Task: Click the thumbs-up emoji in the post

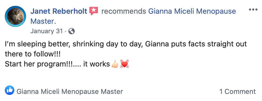Action: click(x=115, y=64)
